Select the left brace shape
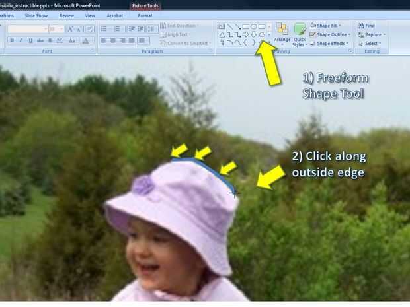This screenshot has width=410, height=307. click(x=246, y=42)
